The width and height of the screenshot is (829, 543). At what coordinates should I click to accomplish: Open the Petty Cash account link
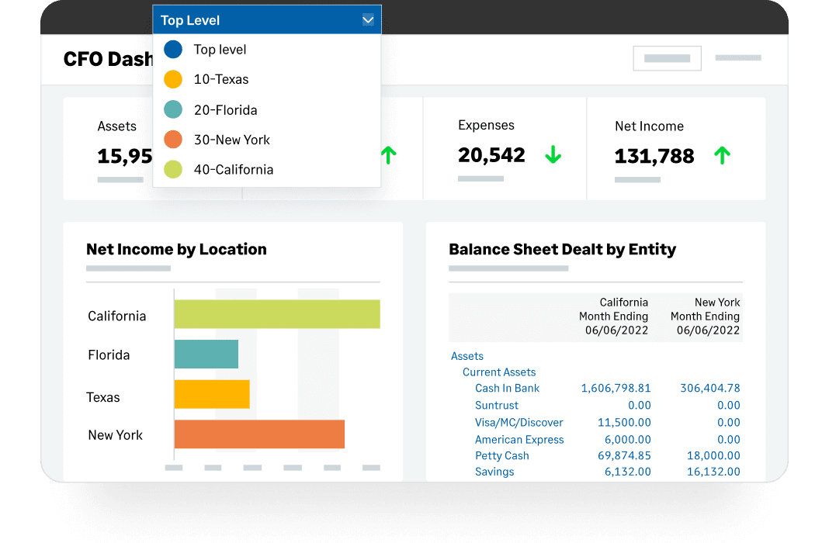(501, 455)
